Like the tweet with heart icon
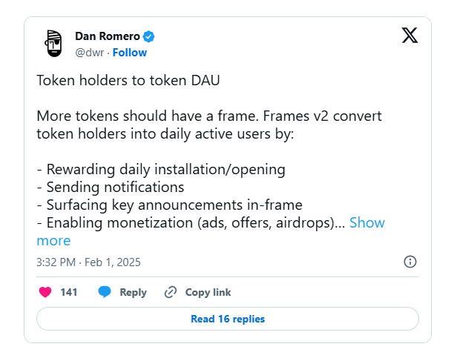 (45, 292)
